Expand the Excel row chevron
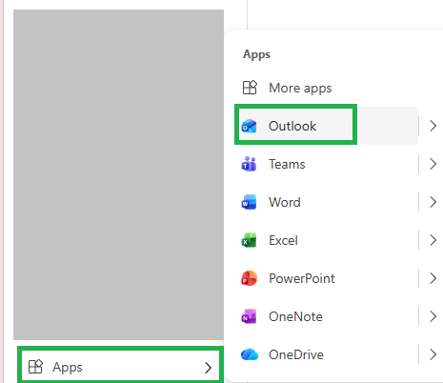The image size is (443, 383). coord(433,240)
